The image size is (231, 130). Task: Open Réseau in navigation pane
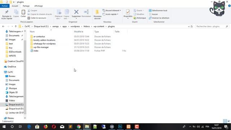pos(10,118)
